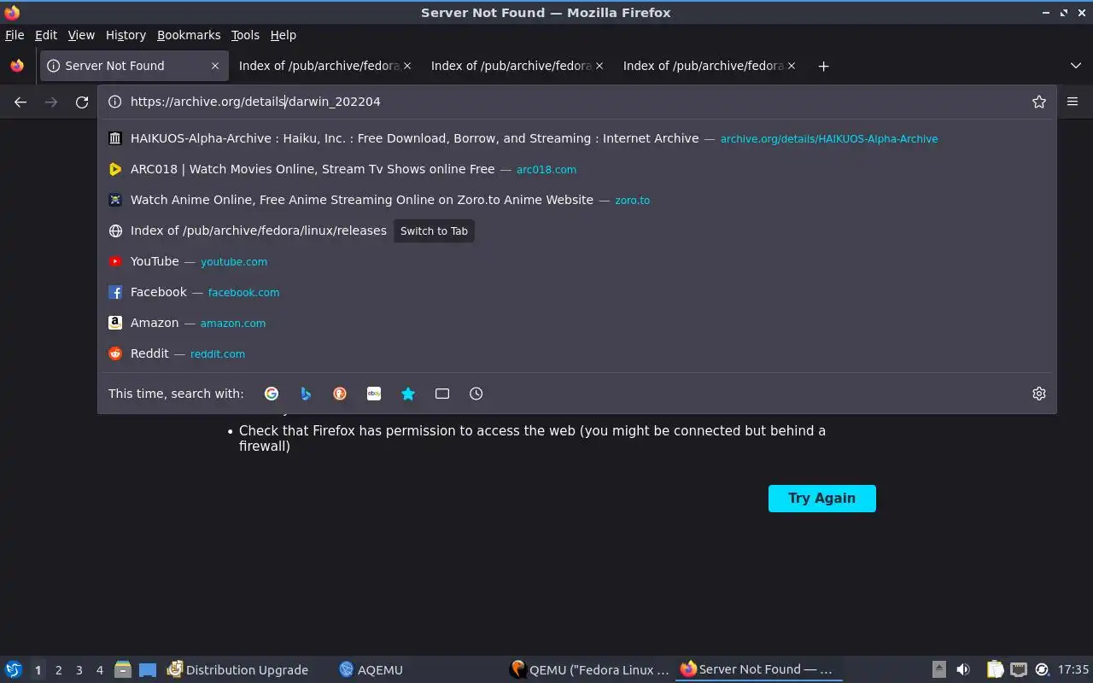
Task: Search this time with Bing icon
Action: tap(306, 394)
